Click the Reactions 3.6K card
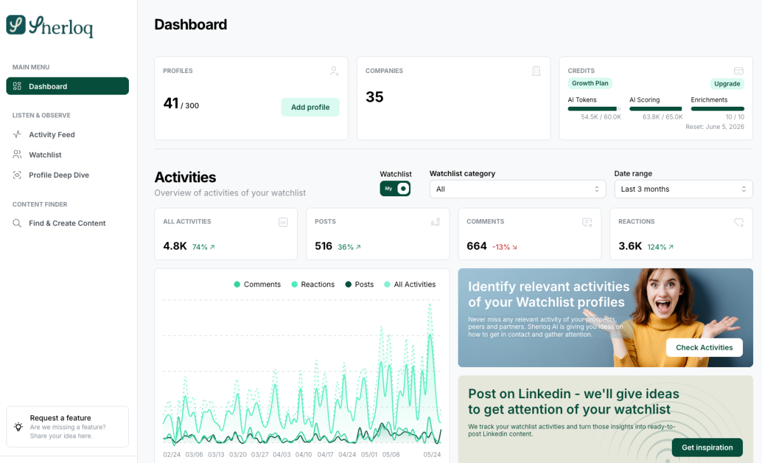This screenshot has width=762, height=463. pyautogui.click(x=681, y=234)
